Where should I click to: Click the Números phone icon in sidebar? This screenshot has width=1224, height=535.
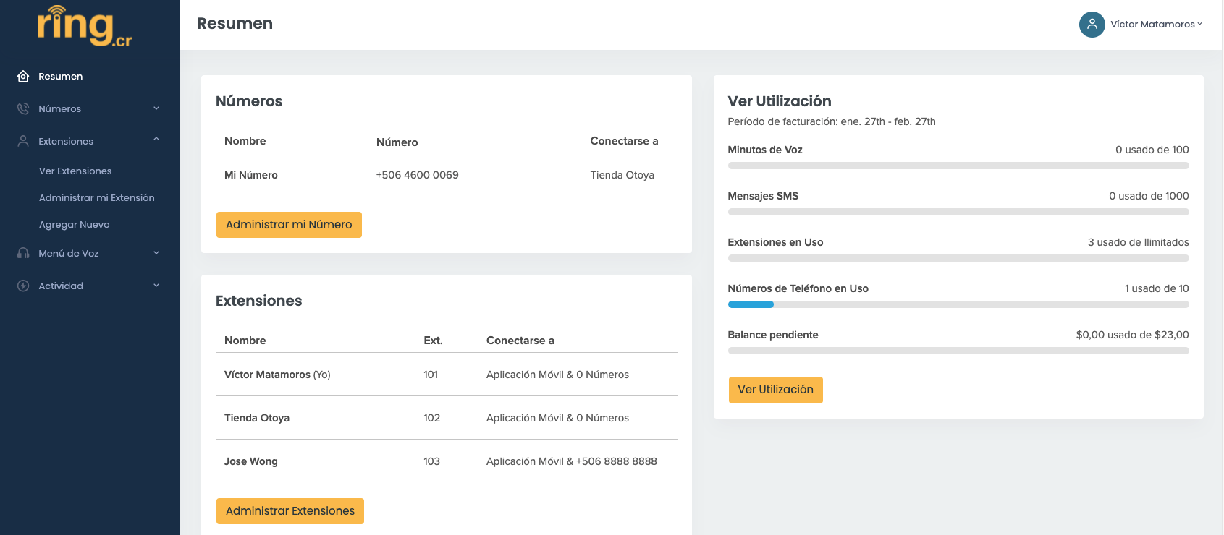point(23,108)
